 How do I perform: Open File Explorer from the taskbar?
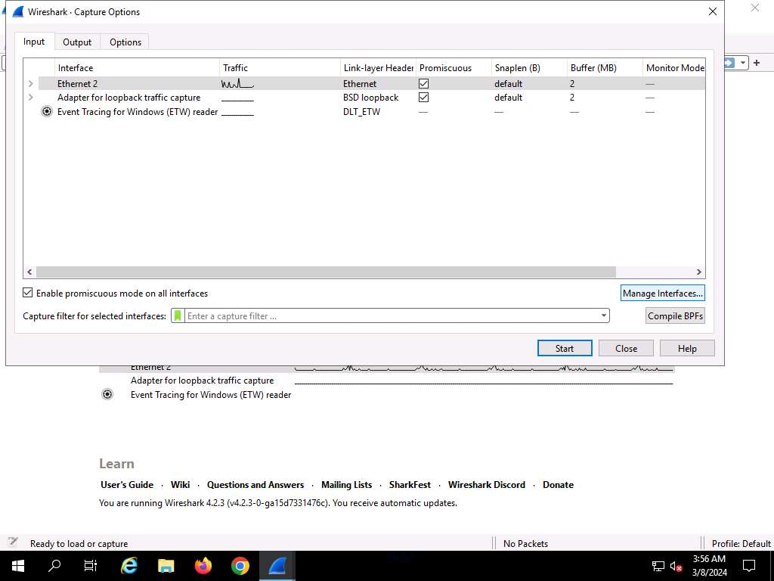point(166,565)
